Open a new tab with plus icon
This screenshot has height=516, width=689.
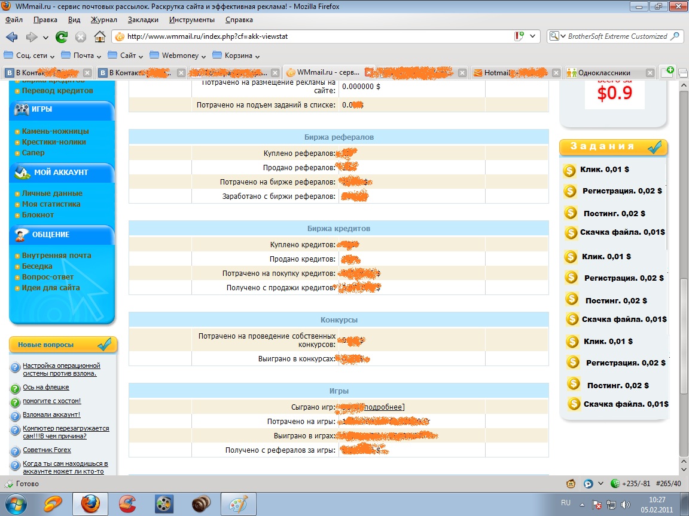[x=667, y=72]
